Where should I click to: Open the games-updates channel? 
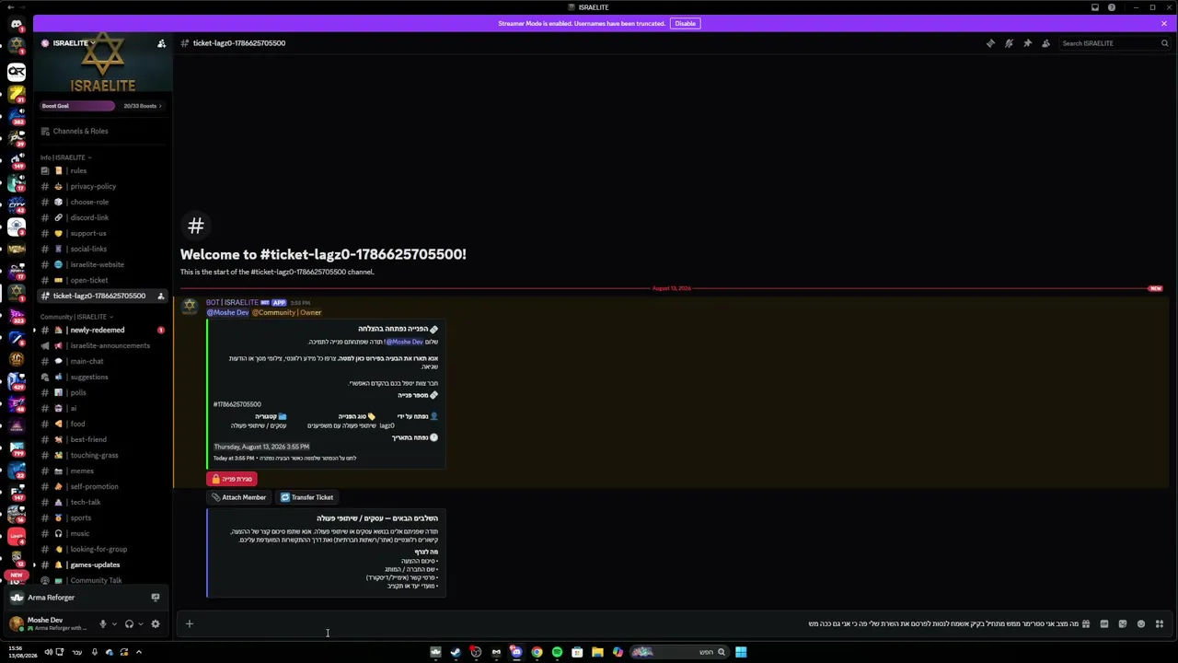click(x=102, y=564)
